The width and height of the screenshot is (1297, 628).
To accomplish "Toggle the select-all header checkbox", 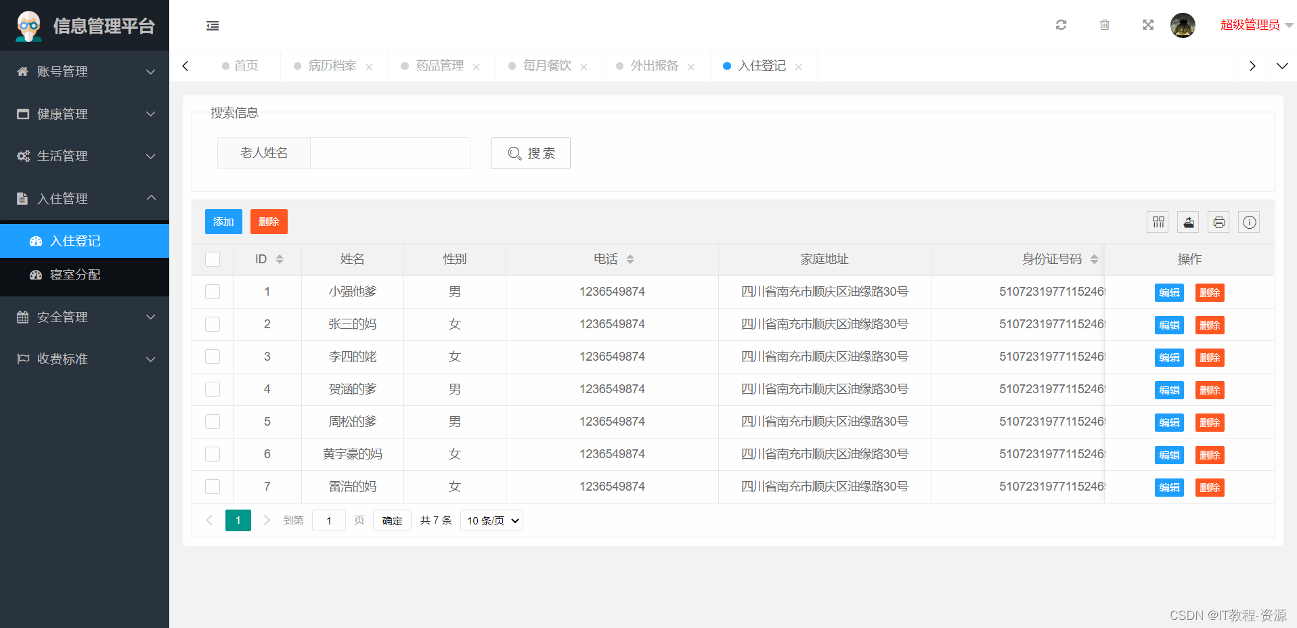I will click(213, 259).
